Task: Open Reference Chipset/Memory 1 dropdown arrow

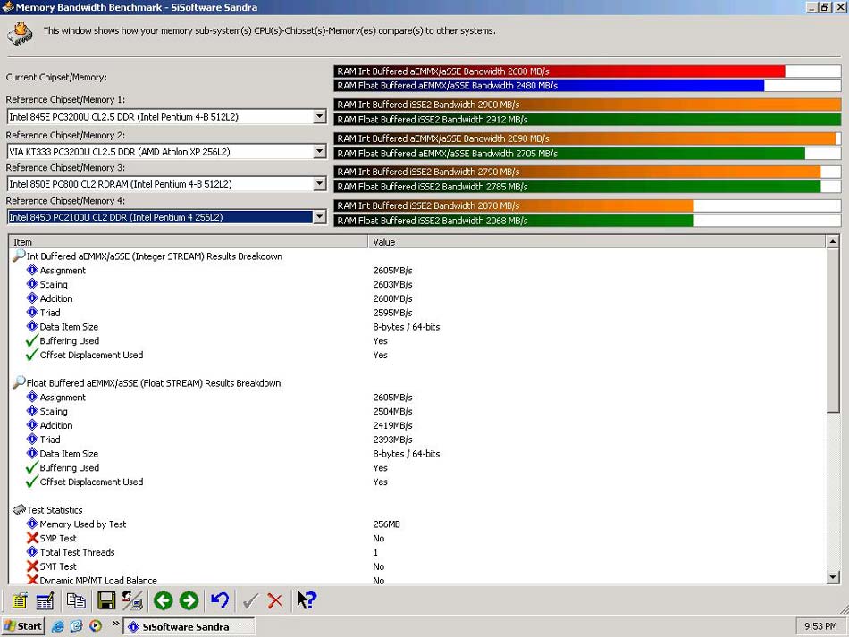Action: [x=319, y=116]
